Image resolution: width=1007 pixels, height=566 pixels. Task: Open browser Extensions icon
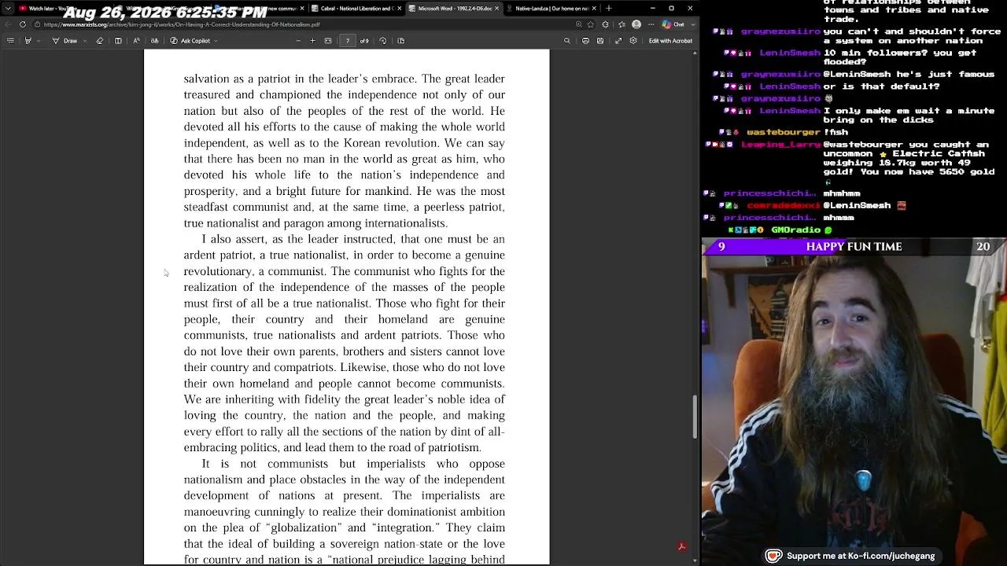[x=605, y=24]
